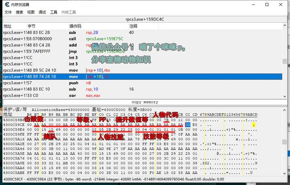Open the 视图 menu
The height and width of the screenshot is (185, 290).
[x=31, y=12]
